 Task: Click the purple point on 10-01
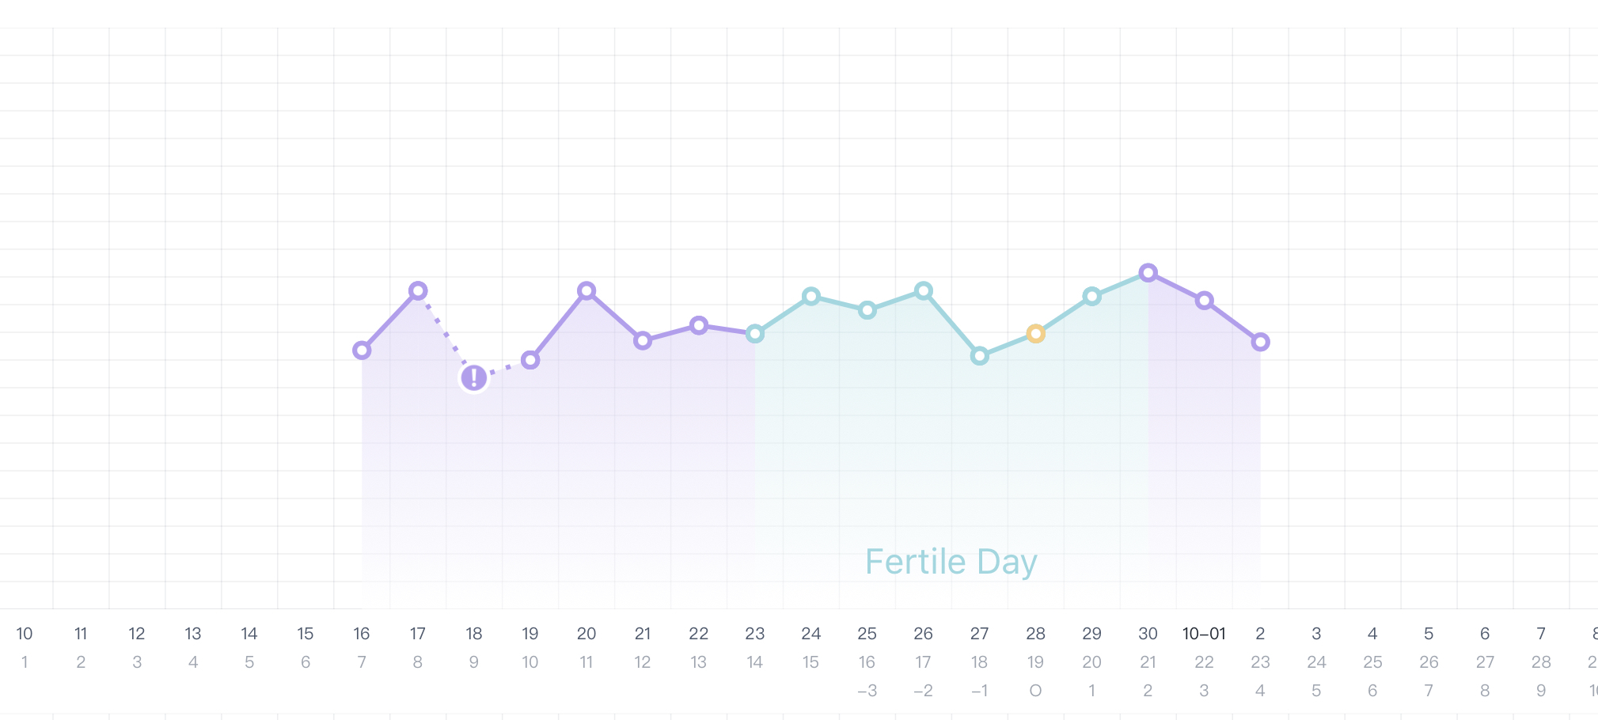(1204, 301)
